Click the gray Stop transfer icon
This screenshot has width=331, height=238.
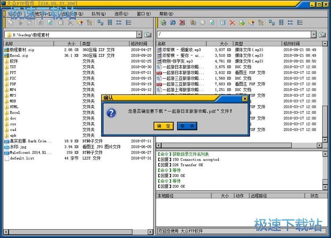point(203,23)
